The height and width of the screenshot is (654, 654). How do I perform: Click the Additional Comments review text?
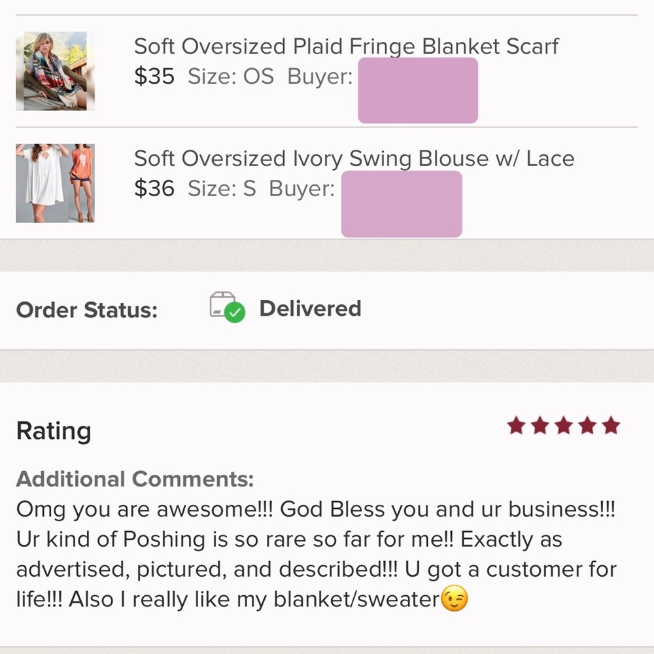pyautogui.click(x=317, y=555)
